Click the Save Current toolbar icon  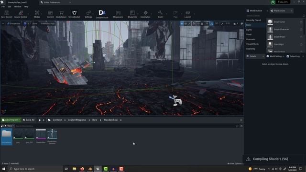(7, 14)
